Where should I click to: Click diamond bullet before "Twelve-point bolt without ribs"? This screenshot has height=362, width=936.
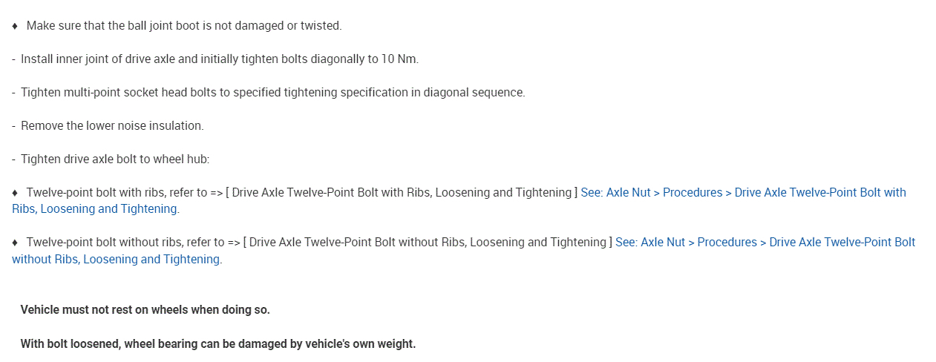click(x=15, y=243)
